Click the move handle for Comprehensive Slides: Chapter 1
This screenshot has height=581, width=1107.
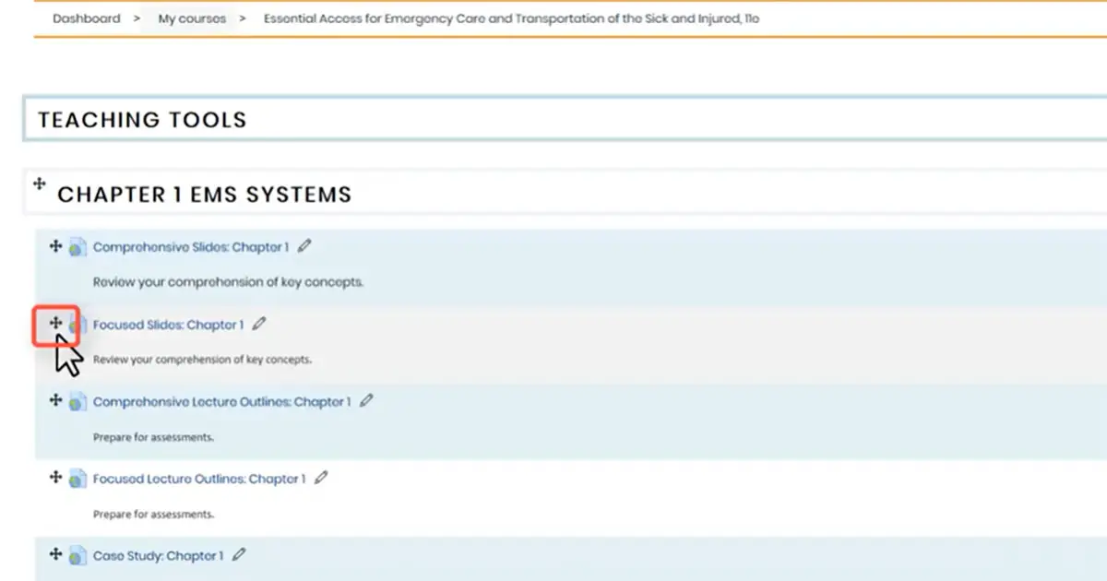pos(55,246)
